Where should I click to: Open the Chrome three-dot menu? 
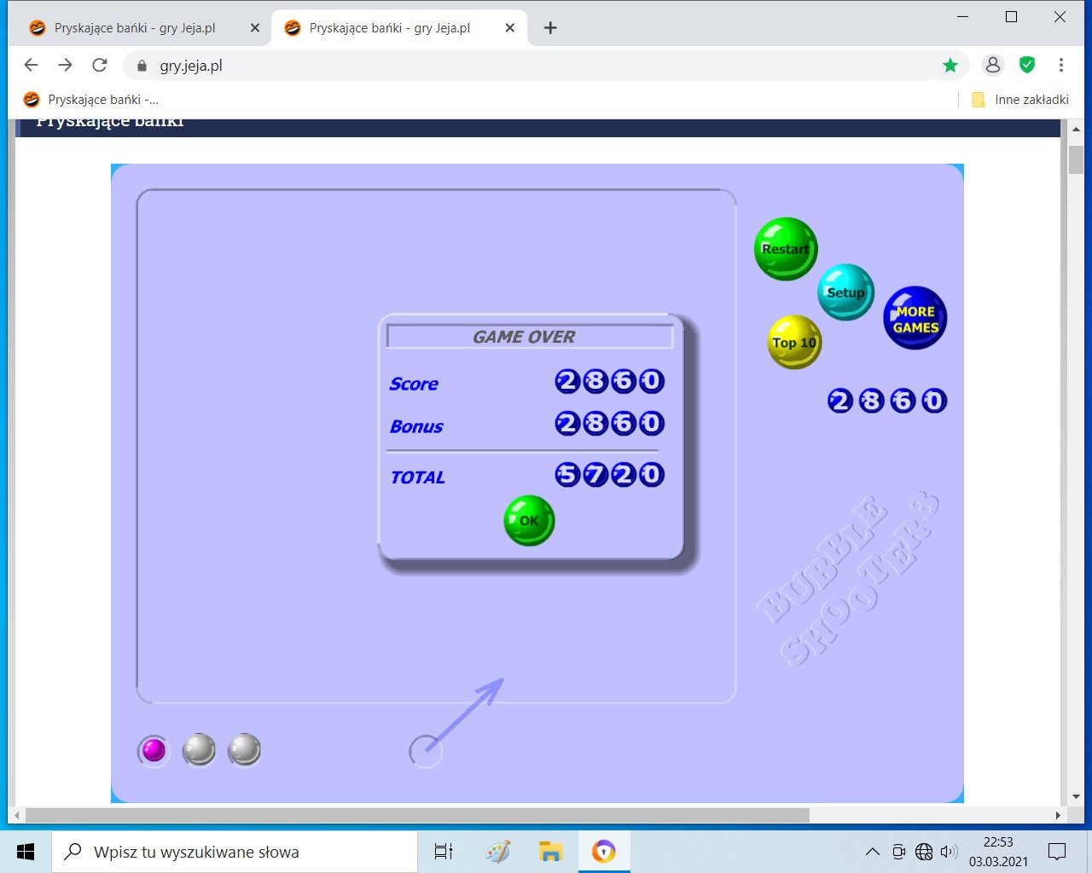point(1061,65)
